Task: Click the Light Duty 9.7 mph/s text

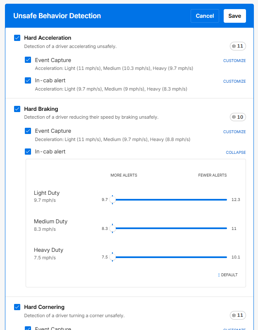Action: (x=45, y=200)
